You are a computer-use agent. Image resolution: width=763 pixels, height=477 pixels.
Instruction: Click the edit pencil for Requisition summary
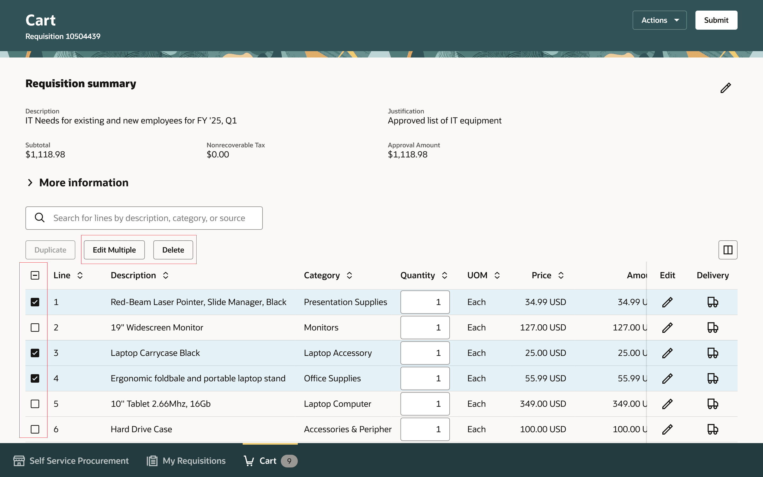(x=725, y=88)
